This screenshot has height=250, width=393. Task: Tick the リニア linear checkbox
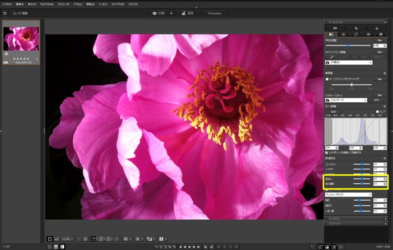[377, 111]
